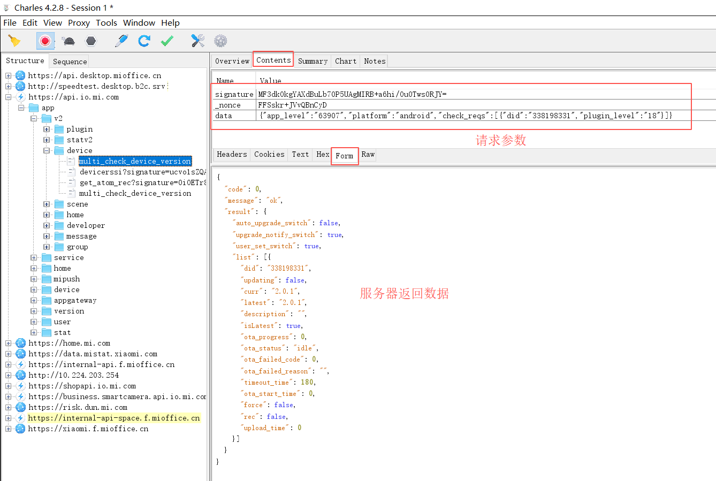Select the http://10.224.203.254 host
Viewport: 716px width, 481px height.
(74, 375)
